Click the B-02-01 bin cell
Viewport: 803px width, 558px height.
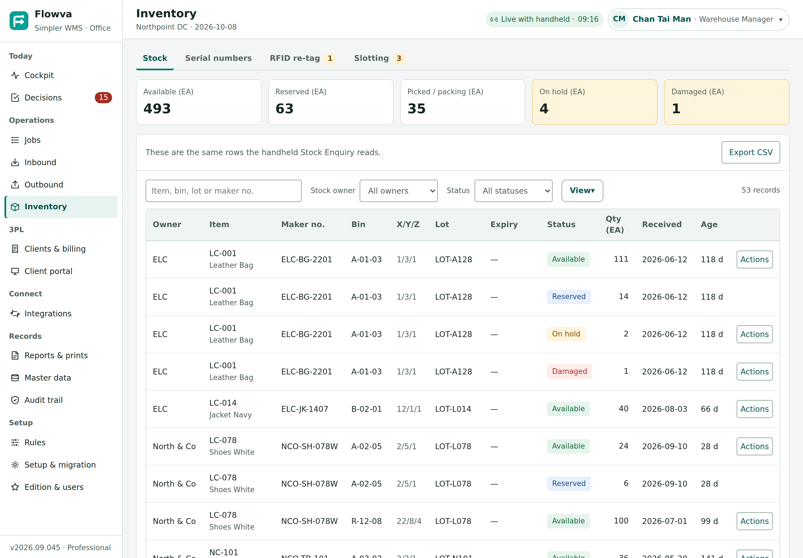(366, 409)
